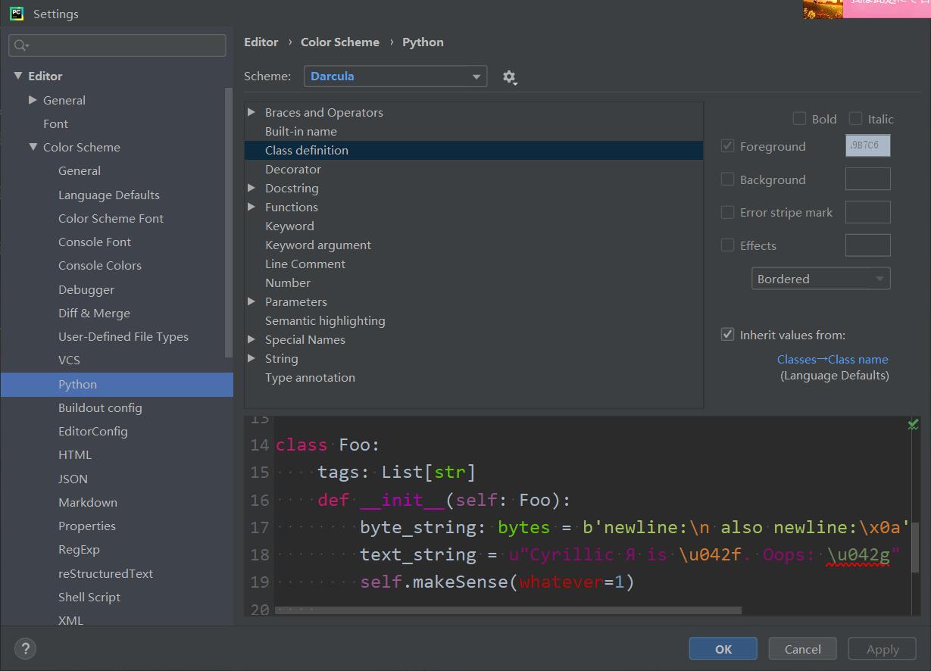Enable the Error stripe mark checkbox

click(727, 212)
